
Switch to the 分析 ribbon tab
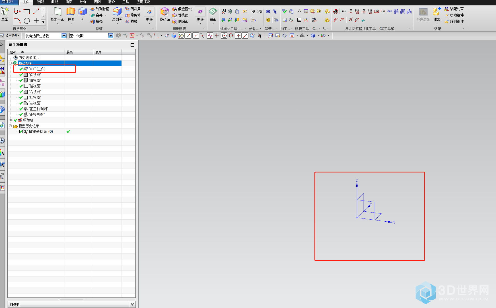[x=83, y=2]
